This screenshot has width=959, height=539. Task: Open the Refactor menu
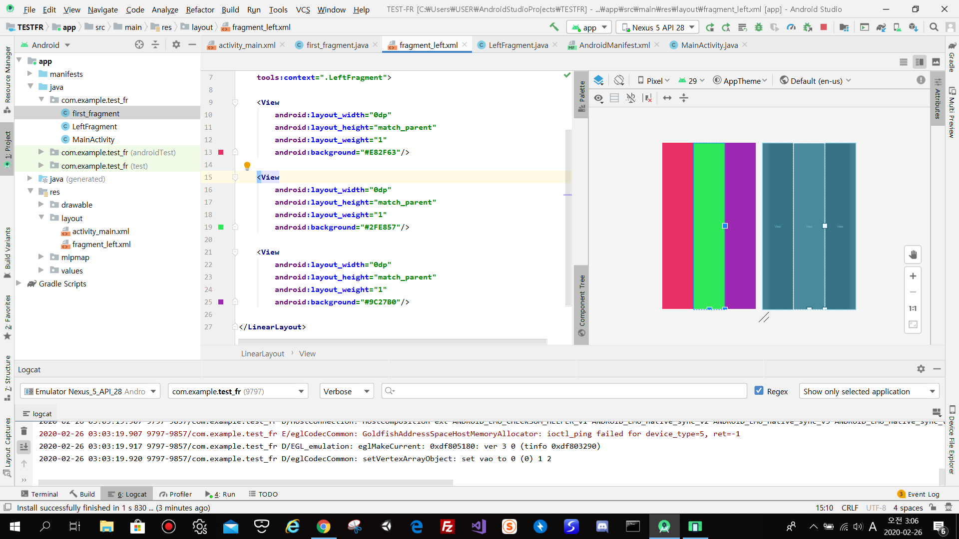[200, 9]
